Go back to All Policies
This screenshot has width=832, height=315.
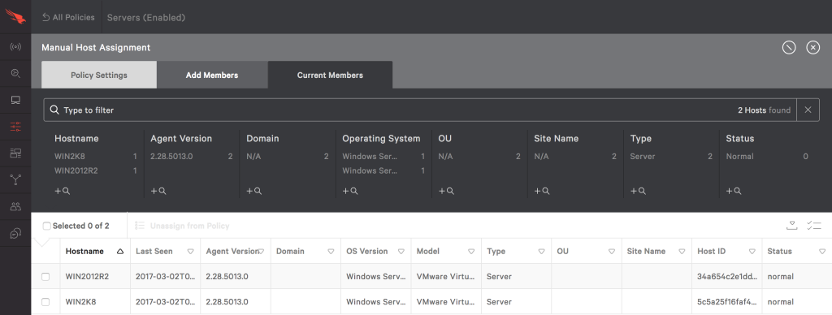pyautogui.click(x=68, y=18)
